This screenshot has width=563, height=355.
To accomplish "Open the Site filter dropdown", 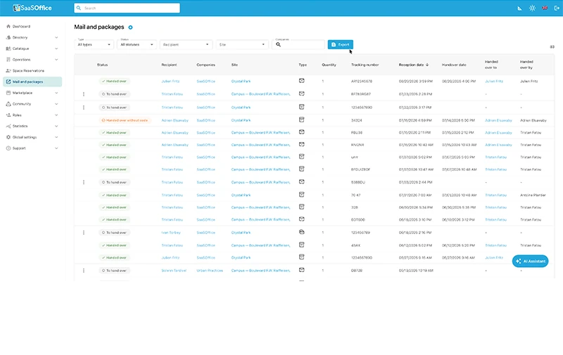I will [x=242, y=44].
